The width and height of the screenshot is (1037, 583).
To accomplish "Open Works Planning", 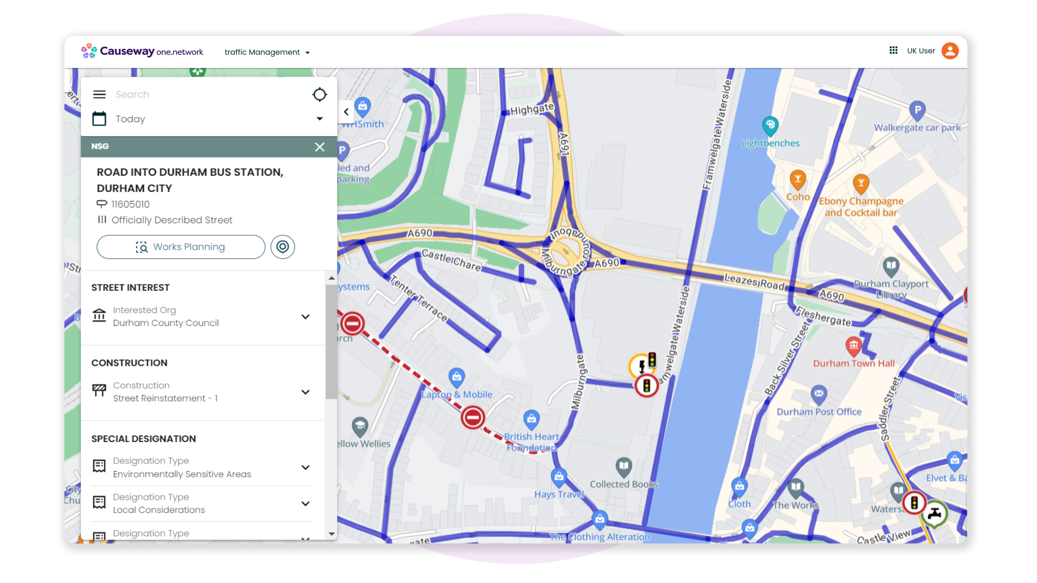I will coord(181,247).
